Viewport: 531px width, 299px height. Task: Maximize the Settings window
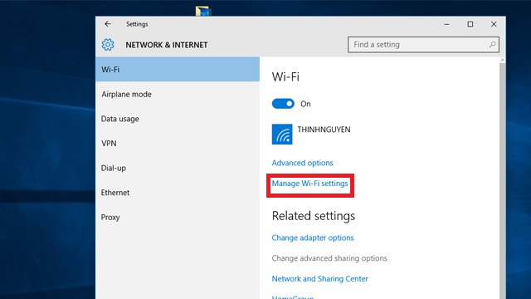470,24
